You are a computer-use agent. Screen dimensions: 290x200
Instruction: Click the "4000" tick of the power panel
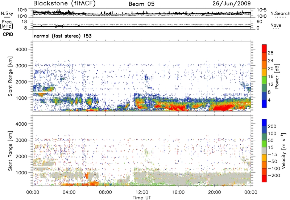coord(21,49)
